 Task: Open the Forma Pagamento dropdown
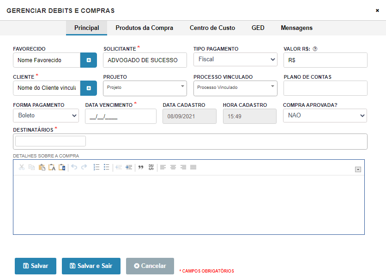point(46,116)
